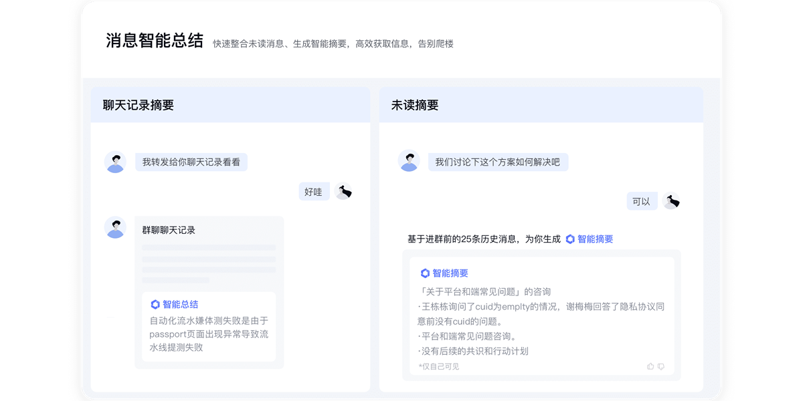Click the line ·平台和端常见问题咨询。
The image size is (803, 401).
[467, 336]
